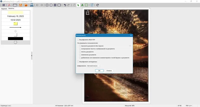Send the PDF by email envelope icon

[x=15, y=5]
